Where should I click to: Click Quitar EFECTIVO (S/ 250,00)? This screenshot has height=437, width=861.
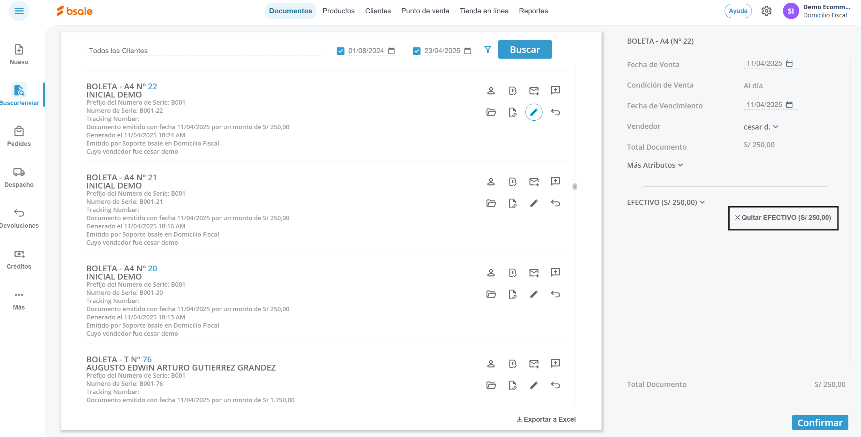[783, 218]
